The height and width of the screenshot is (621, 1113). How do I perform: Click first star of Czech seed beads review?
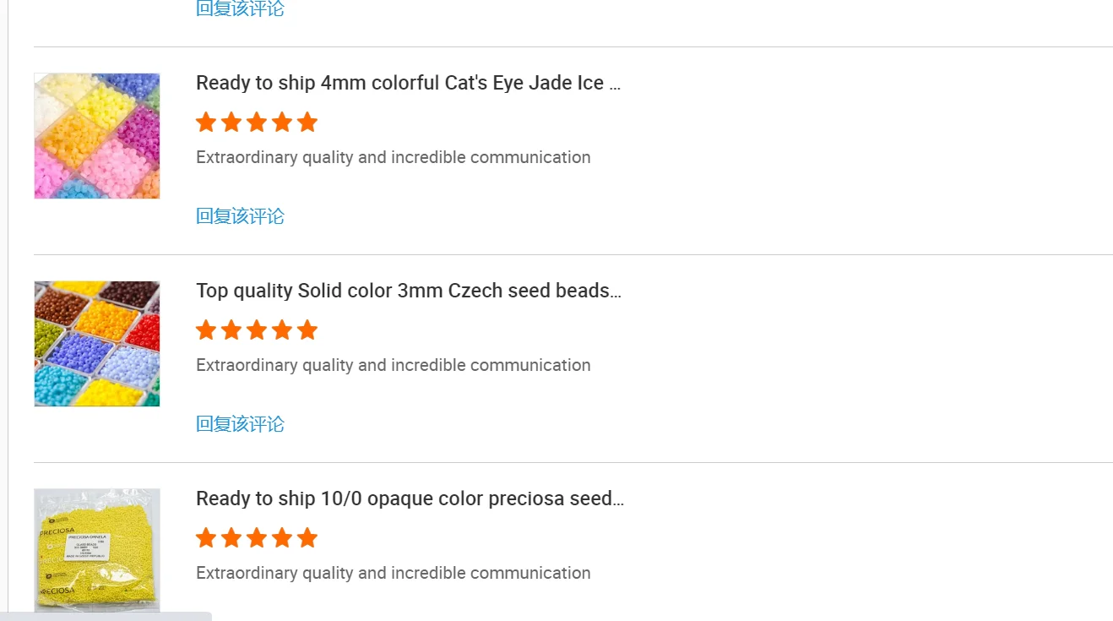click(206, 330)
